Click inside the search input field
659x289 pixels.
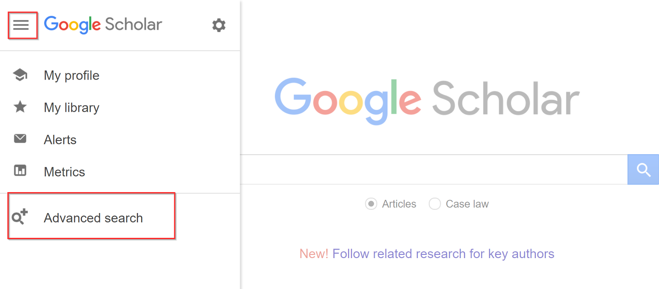[432, 169]
